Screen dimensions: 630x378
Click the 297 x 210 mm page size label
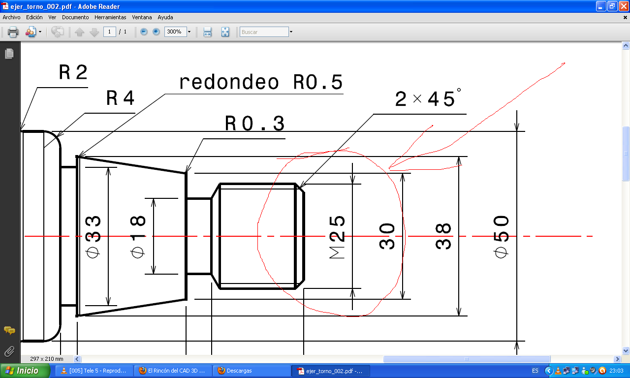point(47,359)
